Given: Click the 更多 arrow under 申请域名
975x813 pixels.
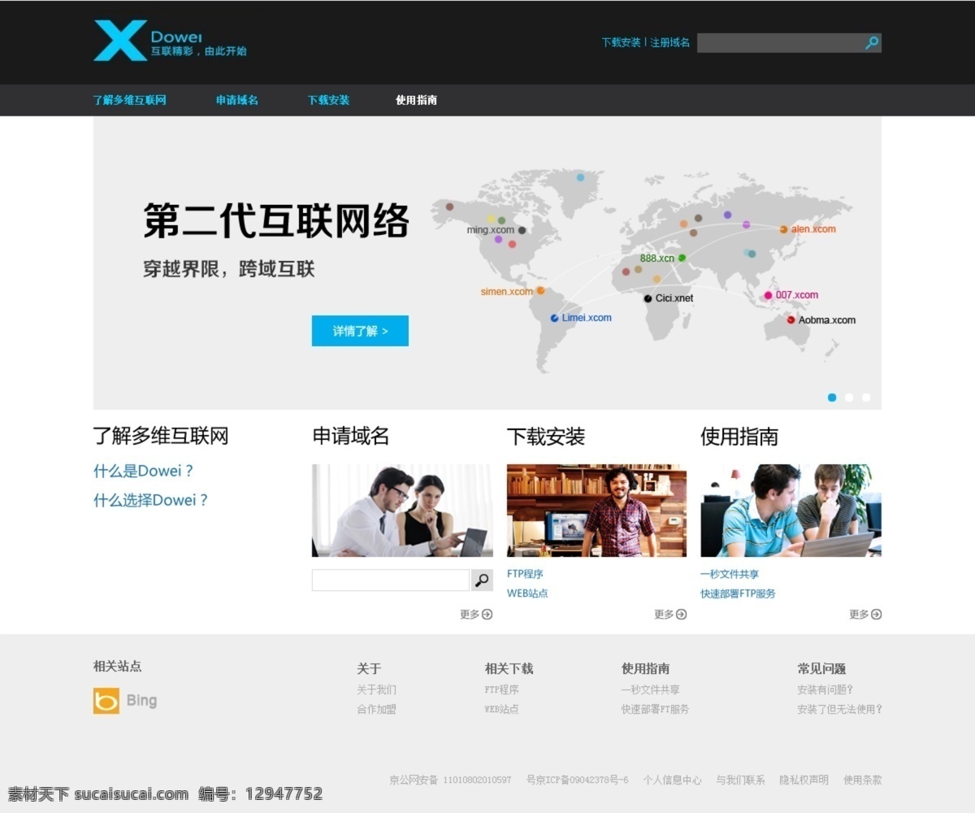Looking at the screenshot, I should pyautogui.click(x=487, y=615).
